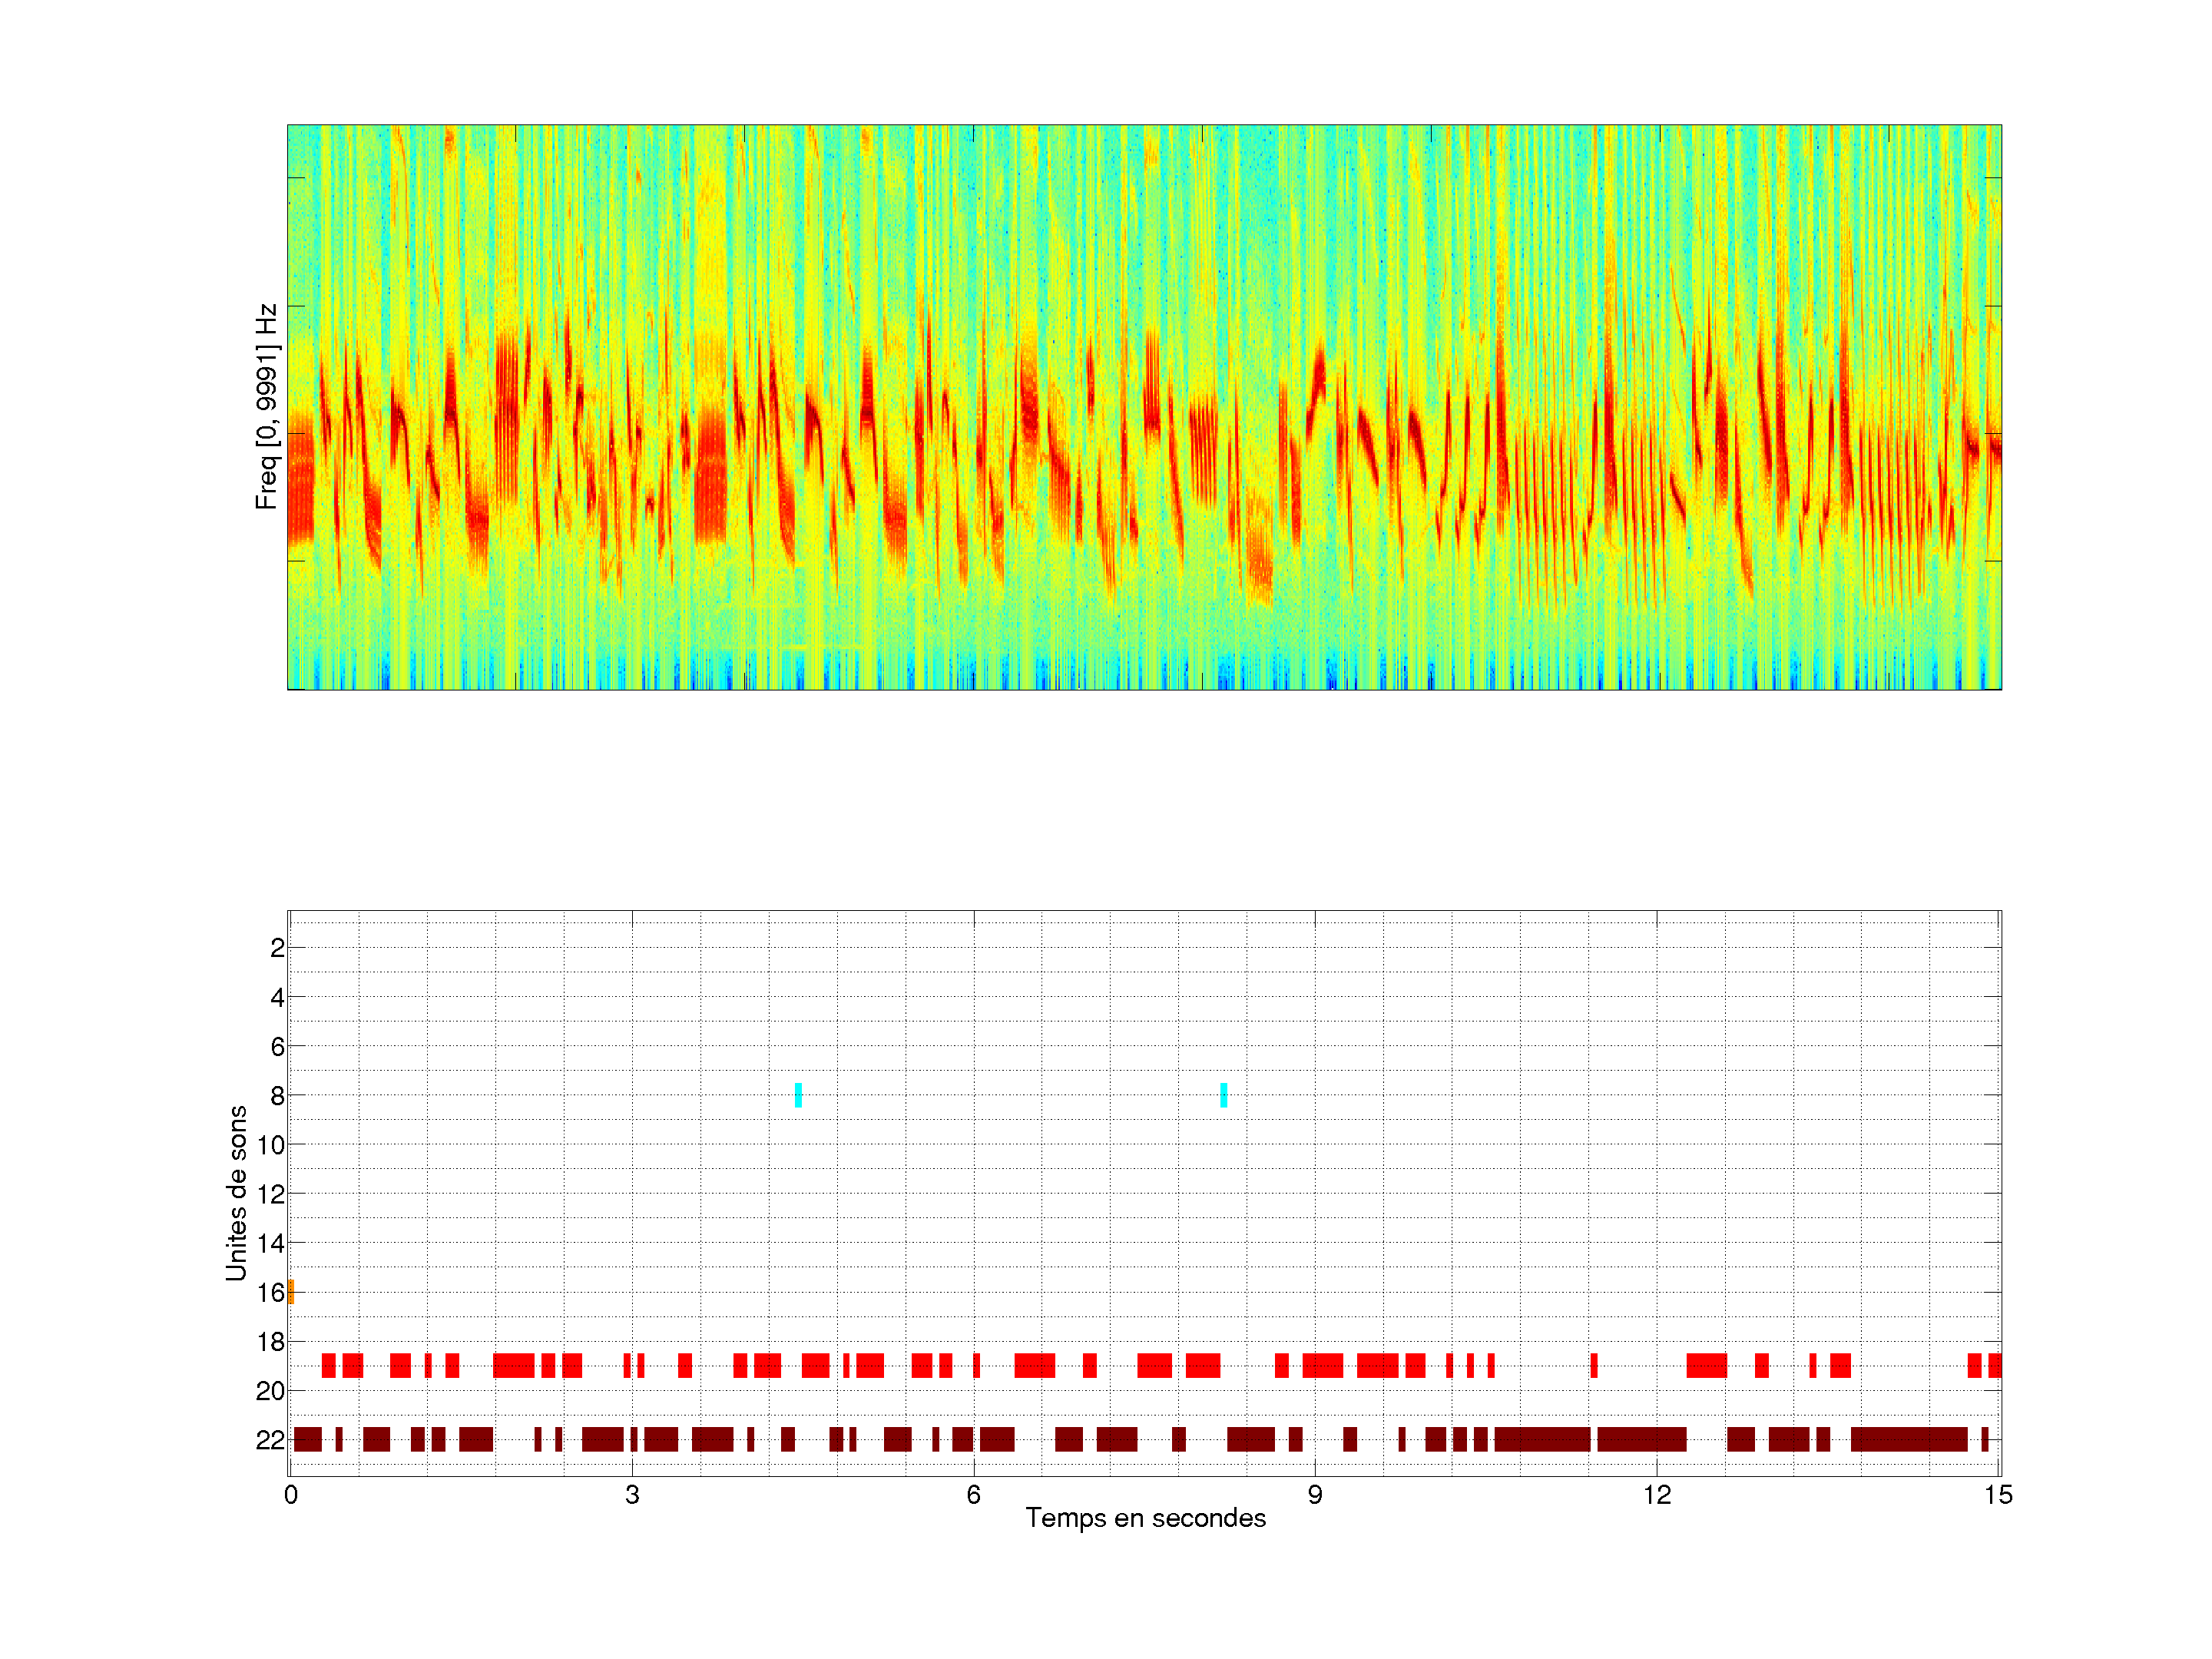Click the rightmost dark red marker on row 22
This screenshot has height=1659, width=2212.
click(1985, 1439)
